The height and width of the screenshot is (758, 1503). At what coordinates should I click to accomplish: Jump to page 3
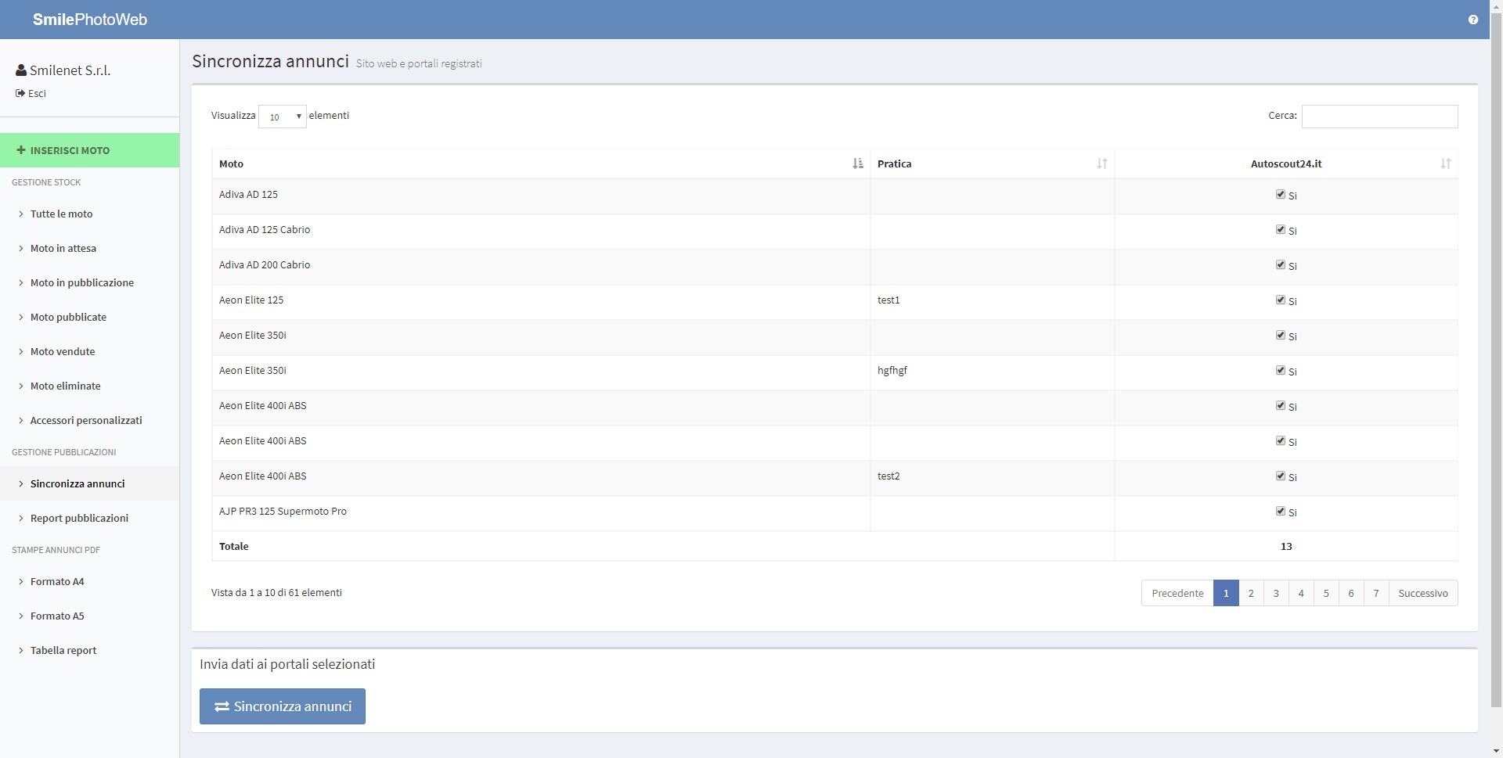[x=1276, y=593]
